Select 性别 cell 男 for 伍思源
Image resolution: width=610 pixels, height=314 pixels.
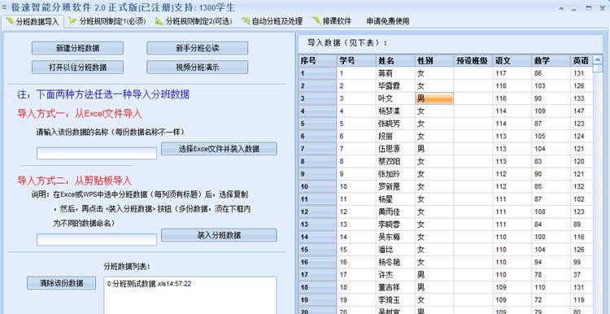coord(434,149)
